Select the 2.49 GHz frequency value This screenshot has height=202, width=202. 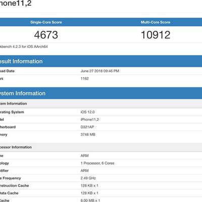tap(88, 178)
